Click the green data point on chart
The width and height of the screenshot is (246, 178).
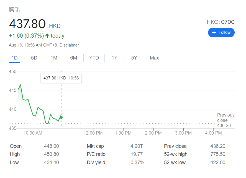pyautogui.click(x=61, y=117)
